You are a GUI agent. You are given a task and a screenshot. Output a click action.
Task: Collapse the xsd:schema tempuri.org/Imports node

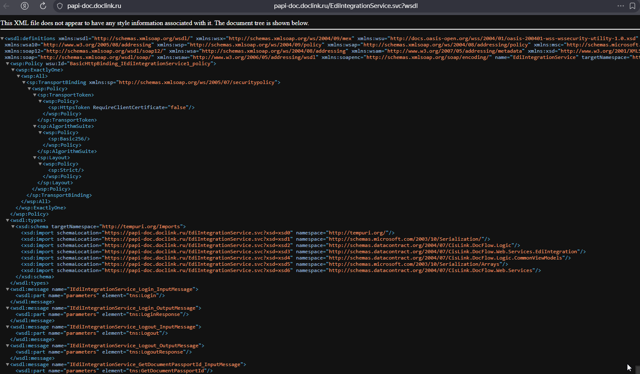click(13, 226)
